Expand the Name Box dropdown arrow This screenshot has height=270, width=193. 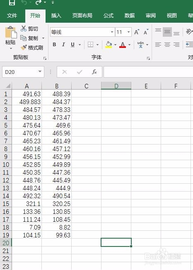coord(40,71)
